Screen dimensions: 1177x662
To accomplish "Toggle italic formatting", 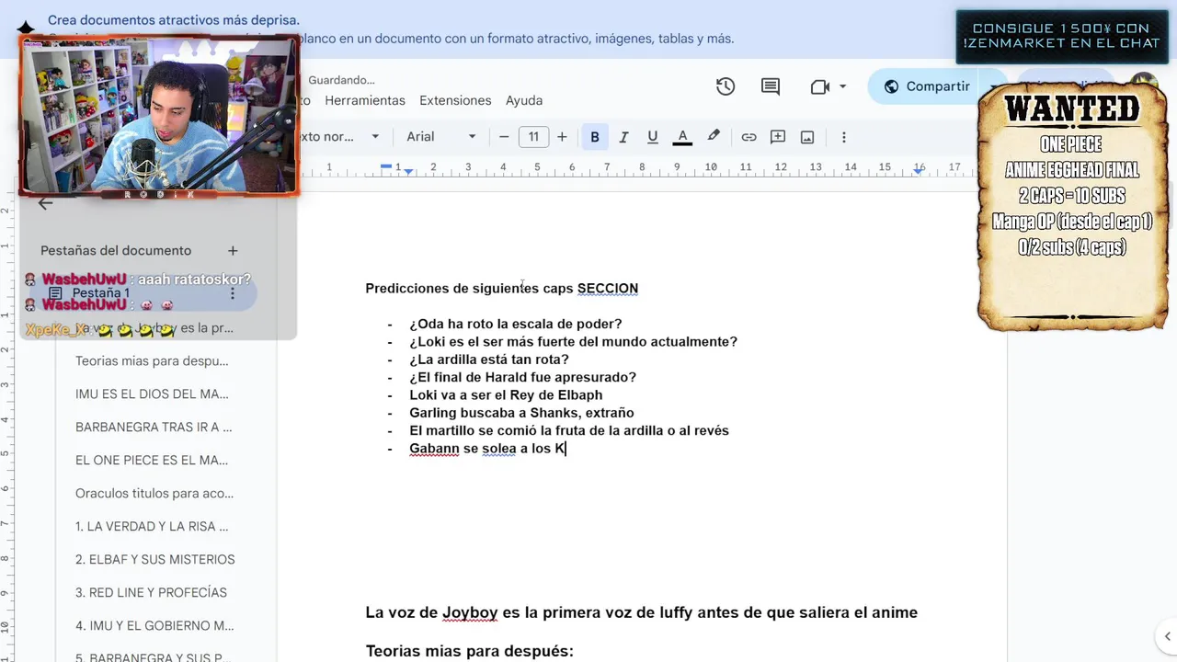I will tap(623, 137).
